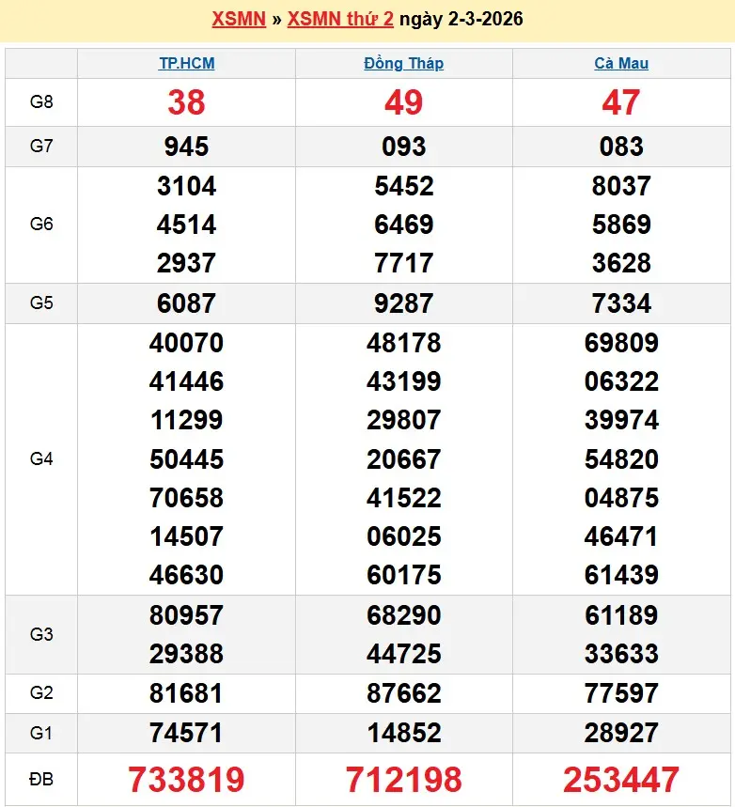The image size is (735, 807).
Task: Click the Đồng Tháp special prize 712198
Action: click(x=403, y=780)
